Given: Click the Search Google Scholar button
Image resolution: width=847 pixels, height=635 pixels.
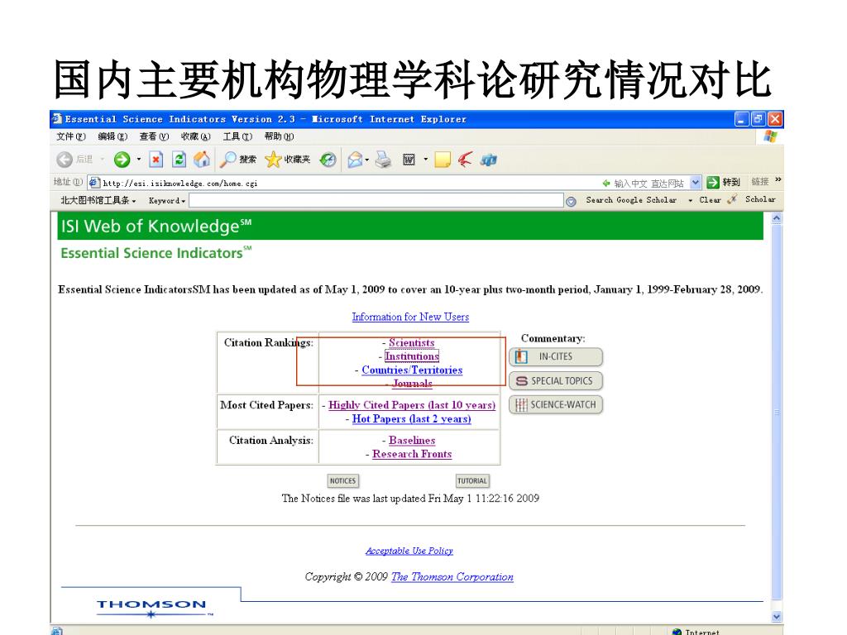Looking at the screenshot, I should tap(631, 200).
